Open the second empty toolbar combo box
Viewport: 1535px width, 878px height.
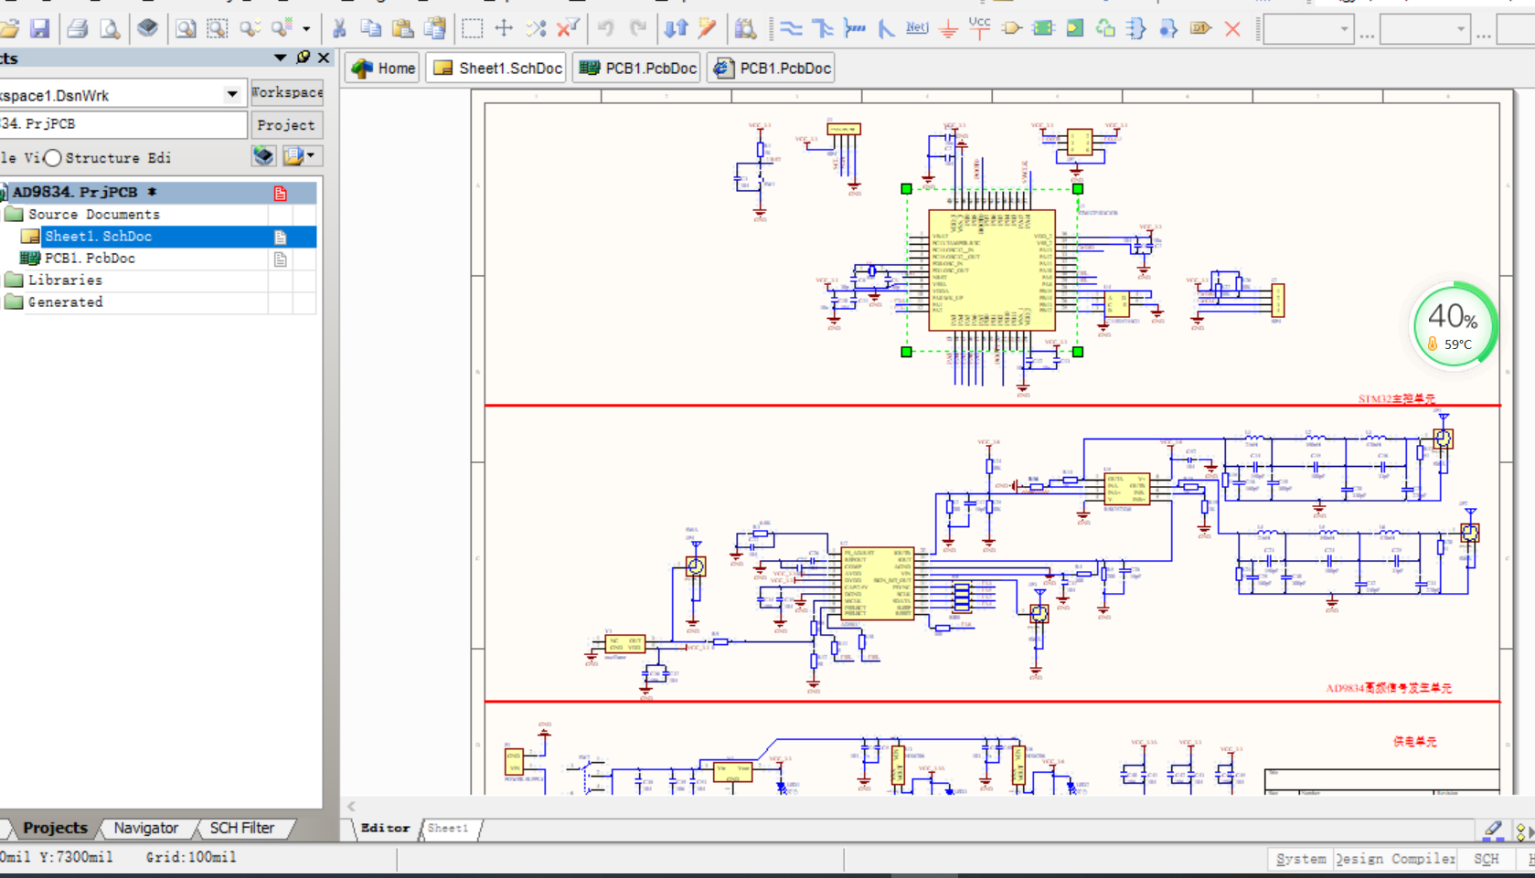(x=1424, y=29)
